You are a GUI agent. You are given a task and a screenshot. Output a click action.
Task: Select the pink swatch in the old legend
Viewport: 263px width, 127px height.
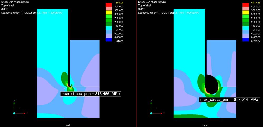[108, 8]
